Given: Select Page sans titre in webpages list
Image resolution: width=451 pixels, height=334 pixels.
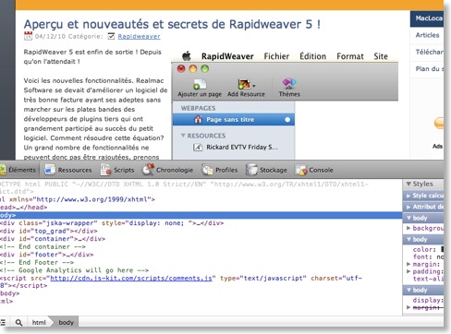Looking at the screenshot, I should 234,120.
